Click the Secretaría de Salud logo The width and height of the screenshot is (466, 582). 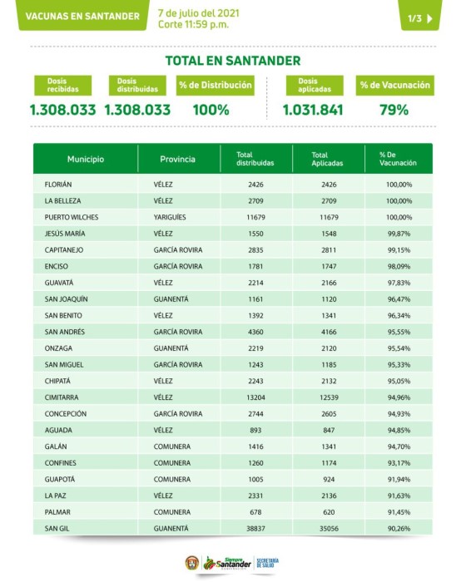click(x=267, y=563)
